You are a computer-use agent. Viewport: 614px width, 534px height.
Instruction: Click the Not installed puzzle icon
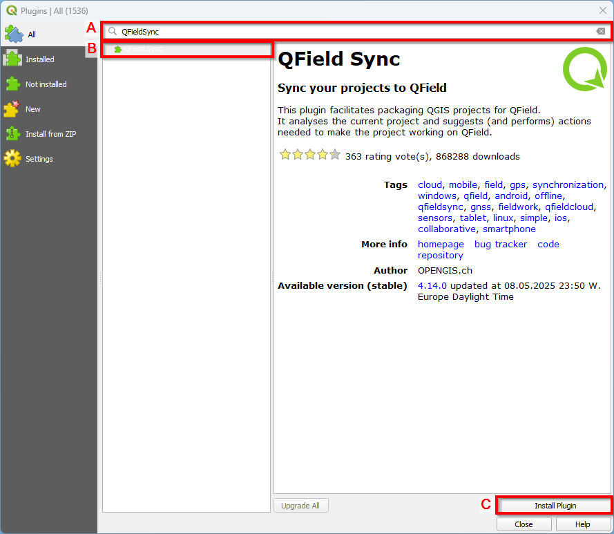click(13, 84)
